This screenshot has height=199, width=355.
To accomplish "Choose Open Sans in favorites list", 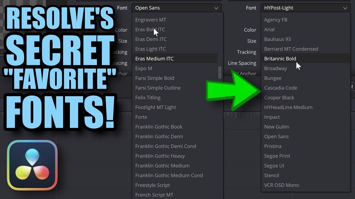I will point(277,137).
